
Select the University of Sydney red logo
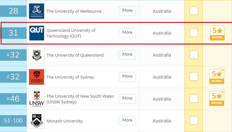click(37, 77)
